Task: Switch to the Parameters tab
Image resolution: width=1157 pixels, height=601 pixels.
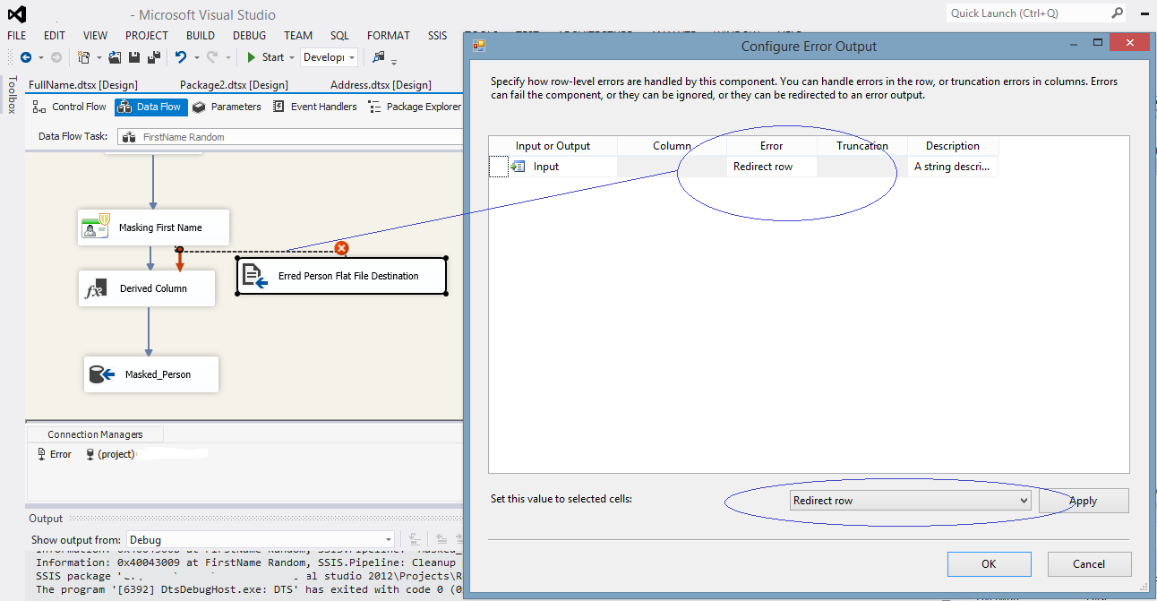Action: click(x=227, y=107)
